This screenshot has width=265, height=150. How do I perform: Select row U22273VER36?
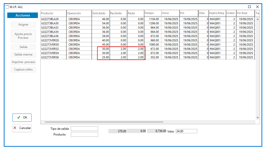pyautogui.click(x=148, y=57)
